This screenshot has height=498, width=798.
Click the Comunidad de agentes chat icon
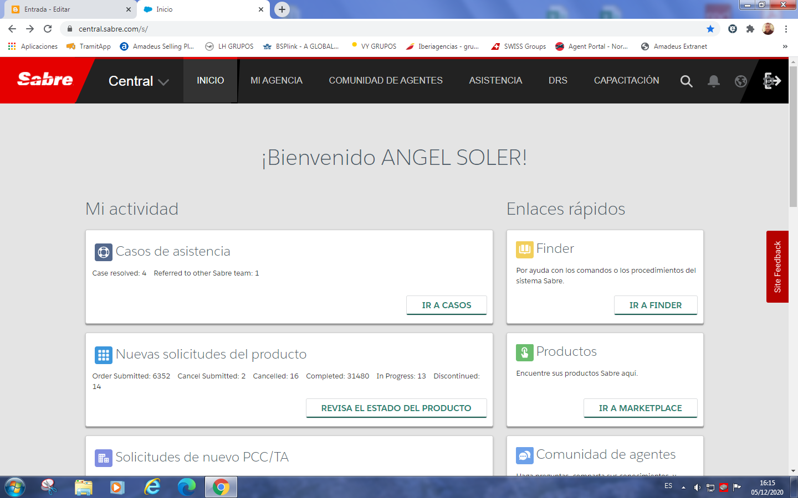click(524, 455)
